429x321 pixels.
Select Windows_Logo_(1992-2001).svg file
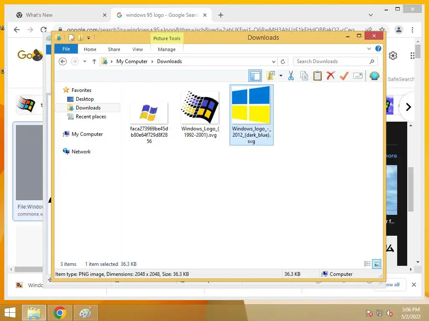tap(200, 115)
